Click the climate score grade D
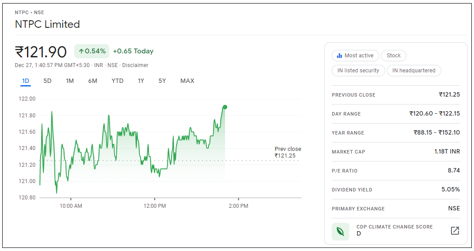Image resolution: width=474 pixels, height=251 pixels. click(359, 234)
